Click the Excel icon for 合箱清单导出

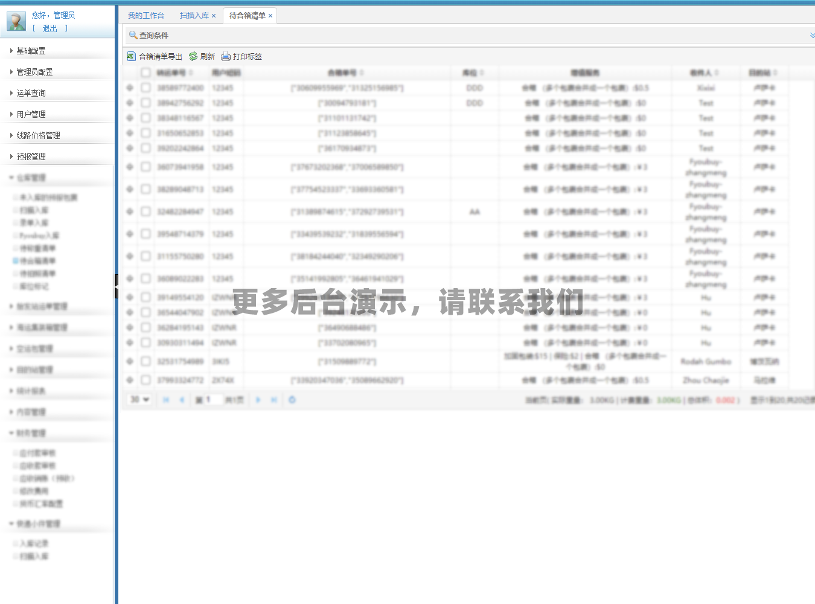click(x=131, y=56)
